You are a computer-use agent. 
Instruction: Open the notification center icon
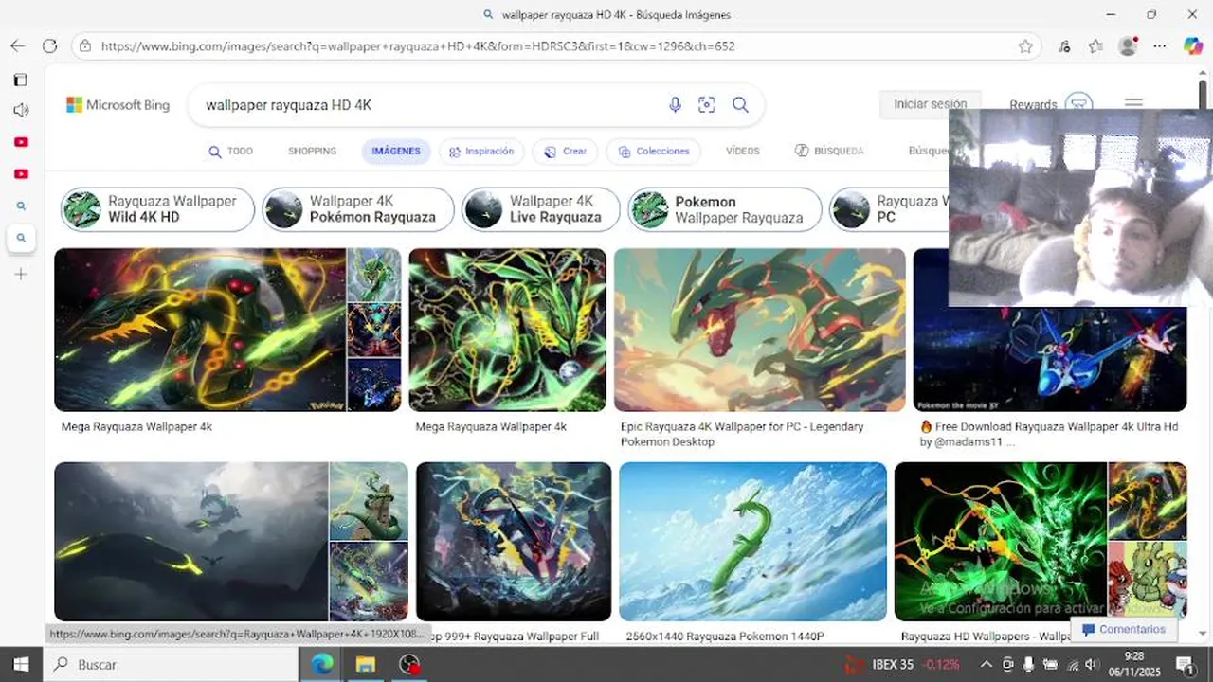coord(1185,664)
